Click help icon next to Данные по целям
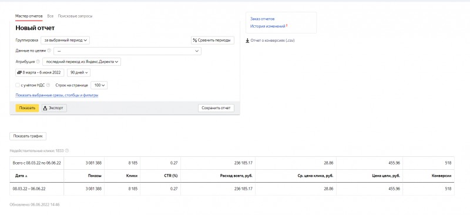 point(49,51)
